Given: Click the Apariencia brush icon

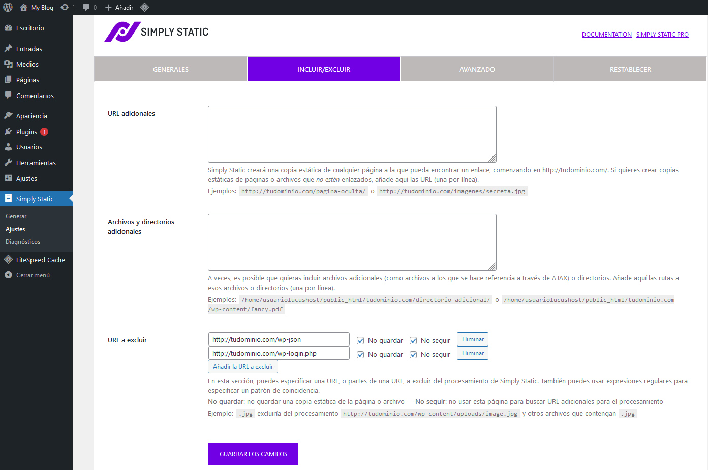Looking at the screenshot, I should coord(8,116).
